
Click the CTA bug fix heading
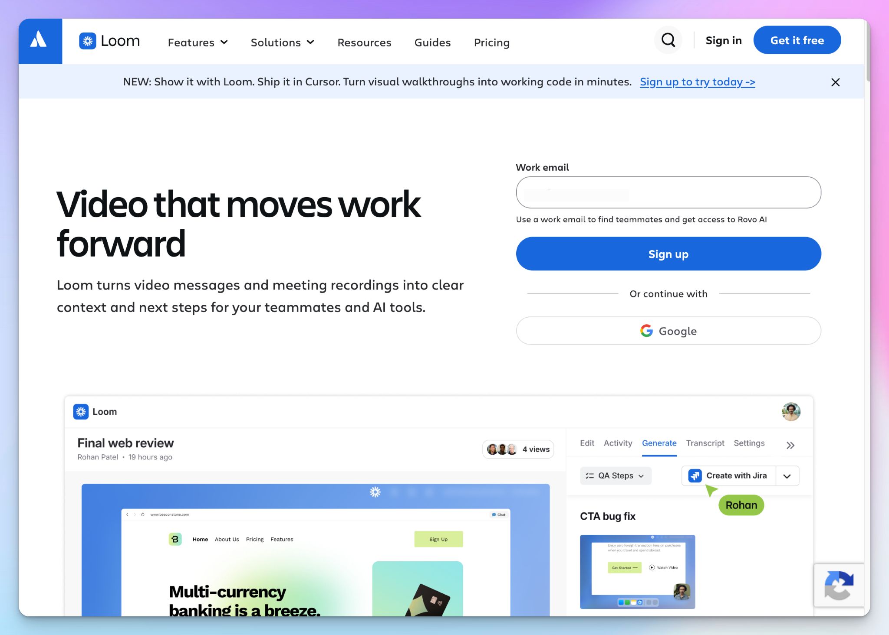[x=607, y=516]
